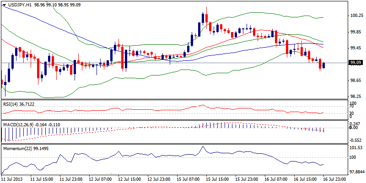Click the 0.247 MACD scale label
Screen dimensions: 366x183
click(355, 124)
